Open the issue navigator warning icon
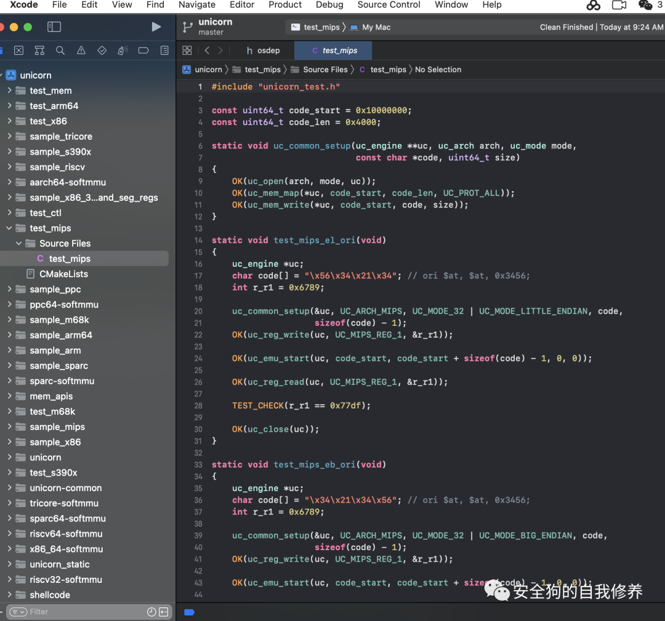Image resolution: width=665 pixels, height=621 pixels. [x=81, y=51]
